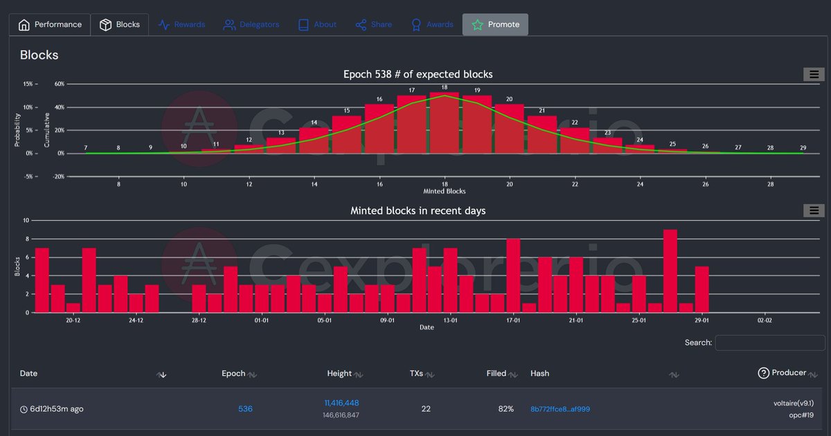The height and width of the screenshot is (436, 831).
Task: Open epoch 536 link
Action: tap(245, 409)
